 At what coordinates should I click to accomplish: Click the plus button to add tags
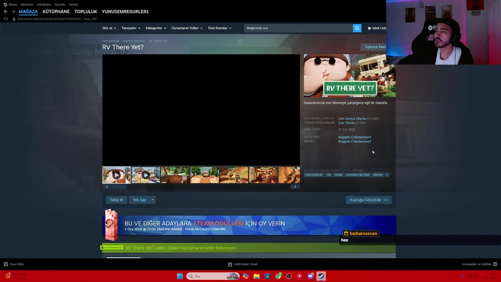pyautogui.click(x=387, y=175)
